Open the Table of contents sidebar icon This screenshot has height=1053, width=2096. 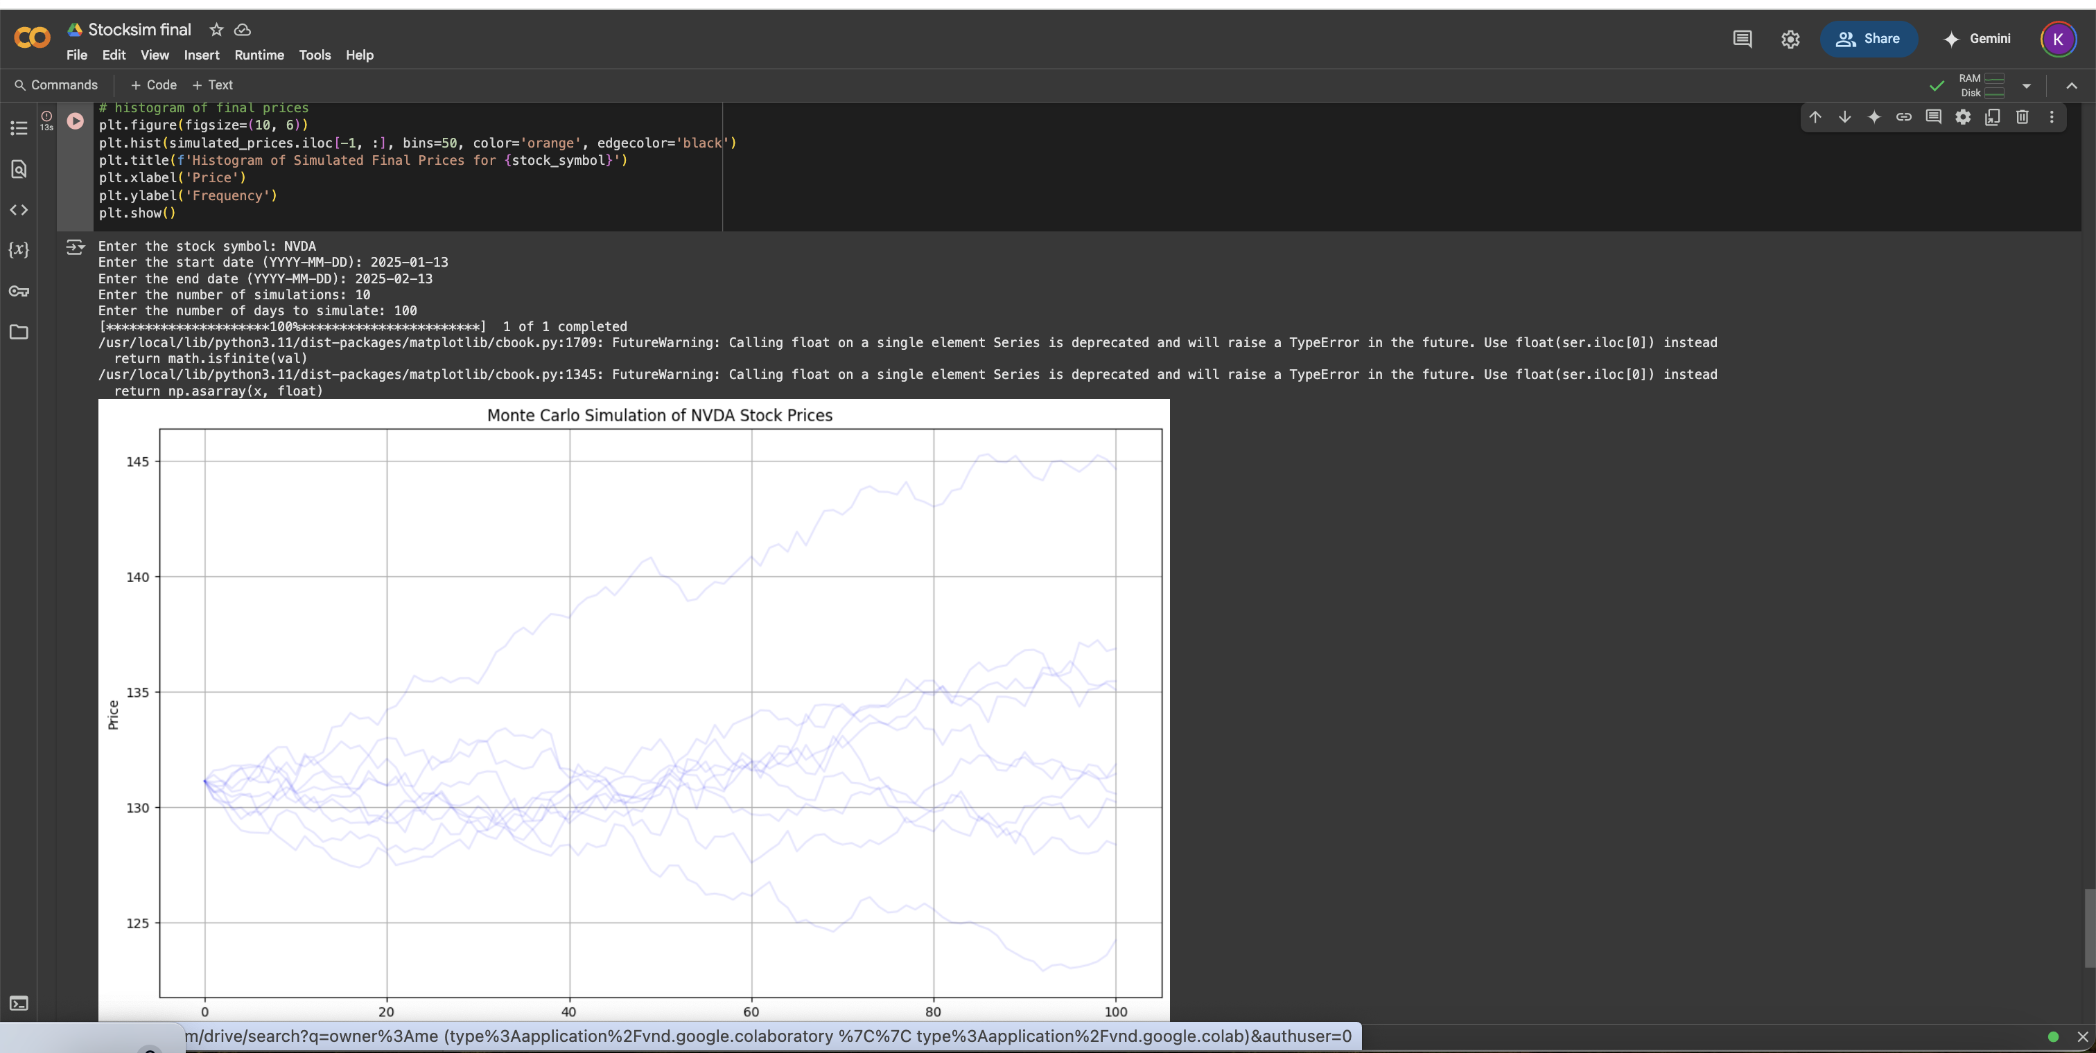(19, 128)
